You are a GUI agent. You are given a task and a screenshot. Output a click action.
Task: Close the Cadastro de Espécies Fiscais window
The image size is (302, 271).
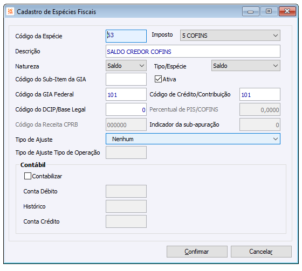click(x=287, y=11)
